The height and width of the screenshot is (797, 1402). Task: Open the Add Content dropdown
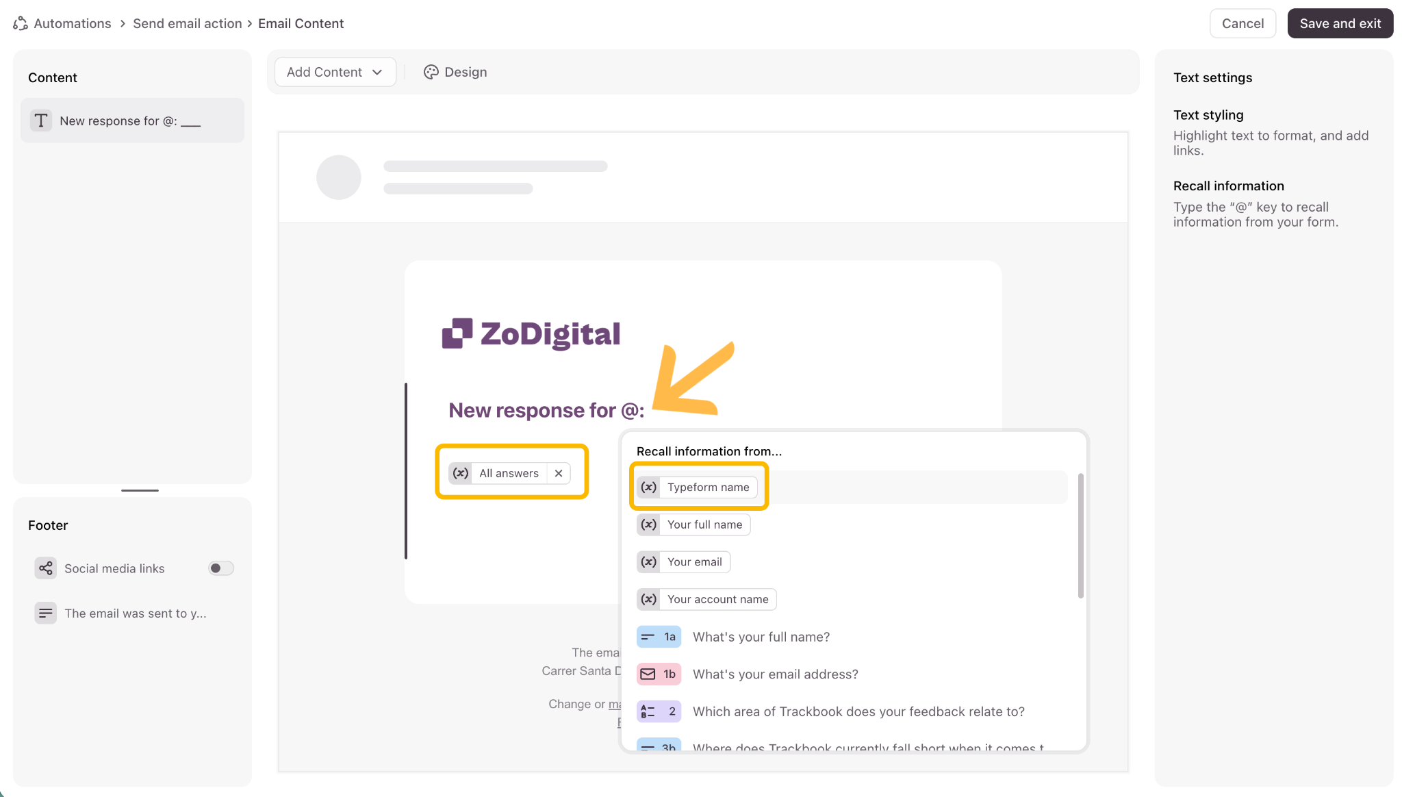pos(335,72)
